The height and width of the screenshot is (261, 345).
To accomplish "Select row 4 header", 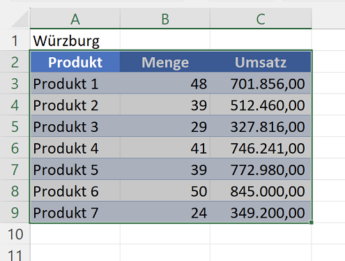I will click(15, 105).
